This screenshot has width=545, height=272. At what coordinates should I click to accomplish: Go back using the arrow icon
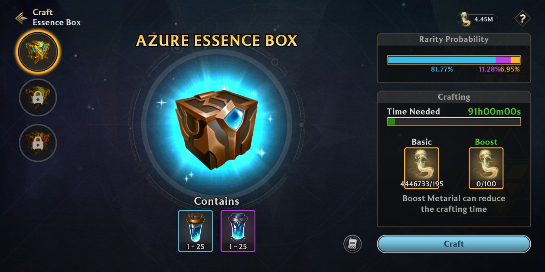[x=21, y=18]
